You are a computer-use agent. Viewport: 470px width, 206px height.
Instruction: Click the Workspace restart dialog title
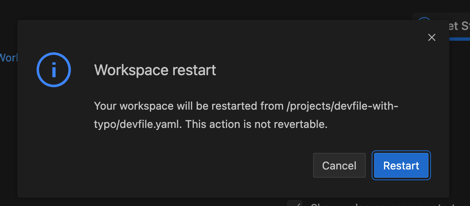click(155, 70)
